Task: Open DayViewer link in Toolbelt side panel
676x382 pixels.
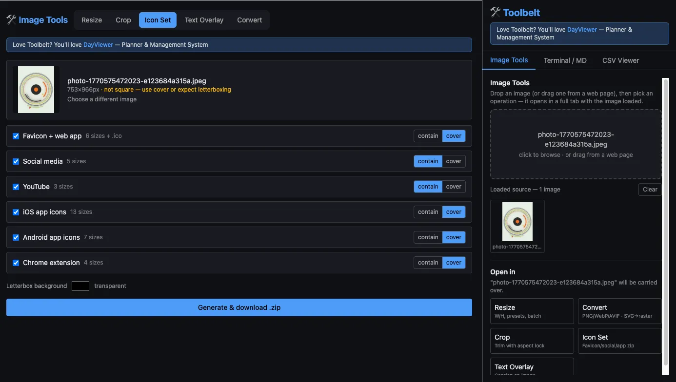Action: (x=582, y=30)
